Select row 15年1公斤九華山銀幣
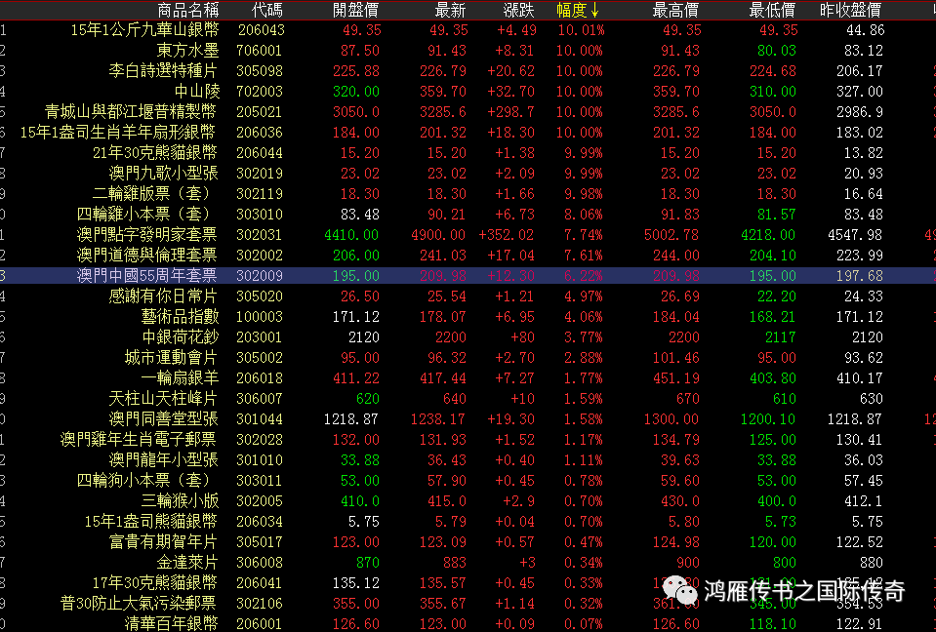 click(x=468, y=30)
